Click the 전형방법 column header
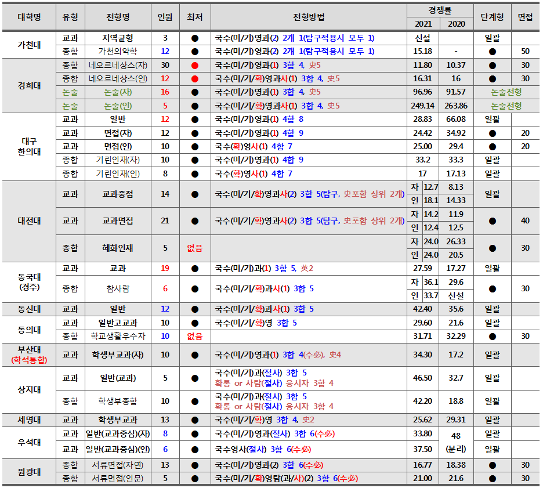543x488 pixels. [309, 17]
